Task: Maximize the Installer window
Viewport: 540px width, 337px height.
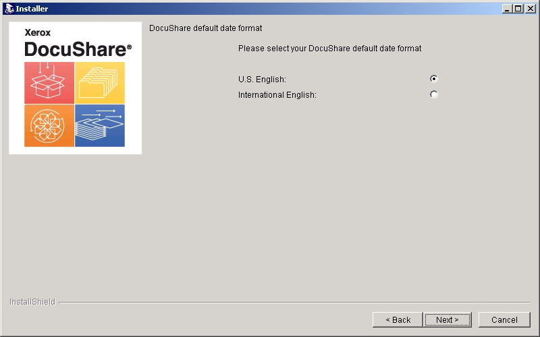Action: [x=518, y=9]
